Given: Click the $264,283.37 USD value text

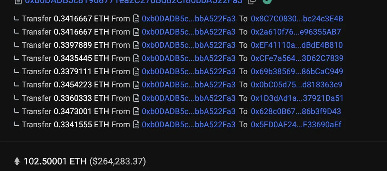Looking at the screenshot, I should [117, 161].
